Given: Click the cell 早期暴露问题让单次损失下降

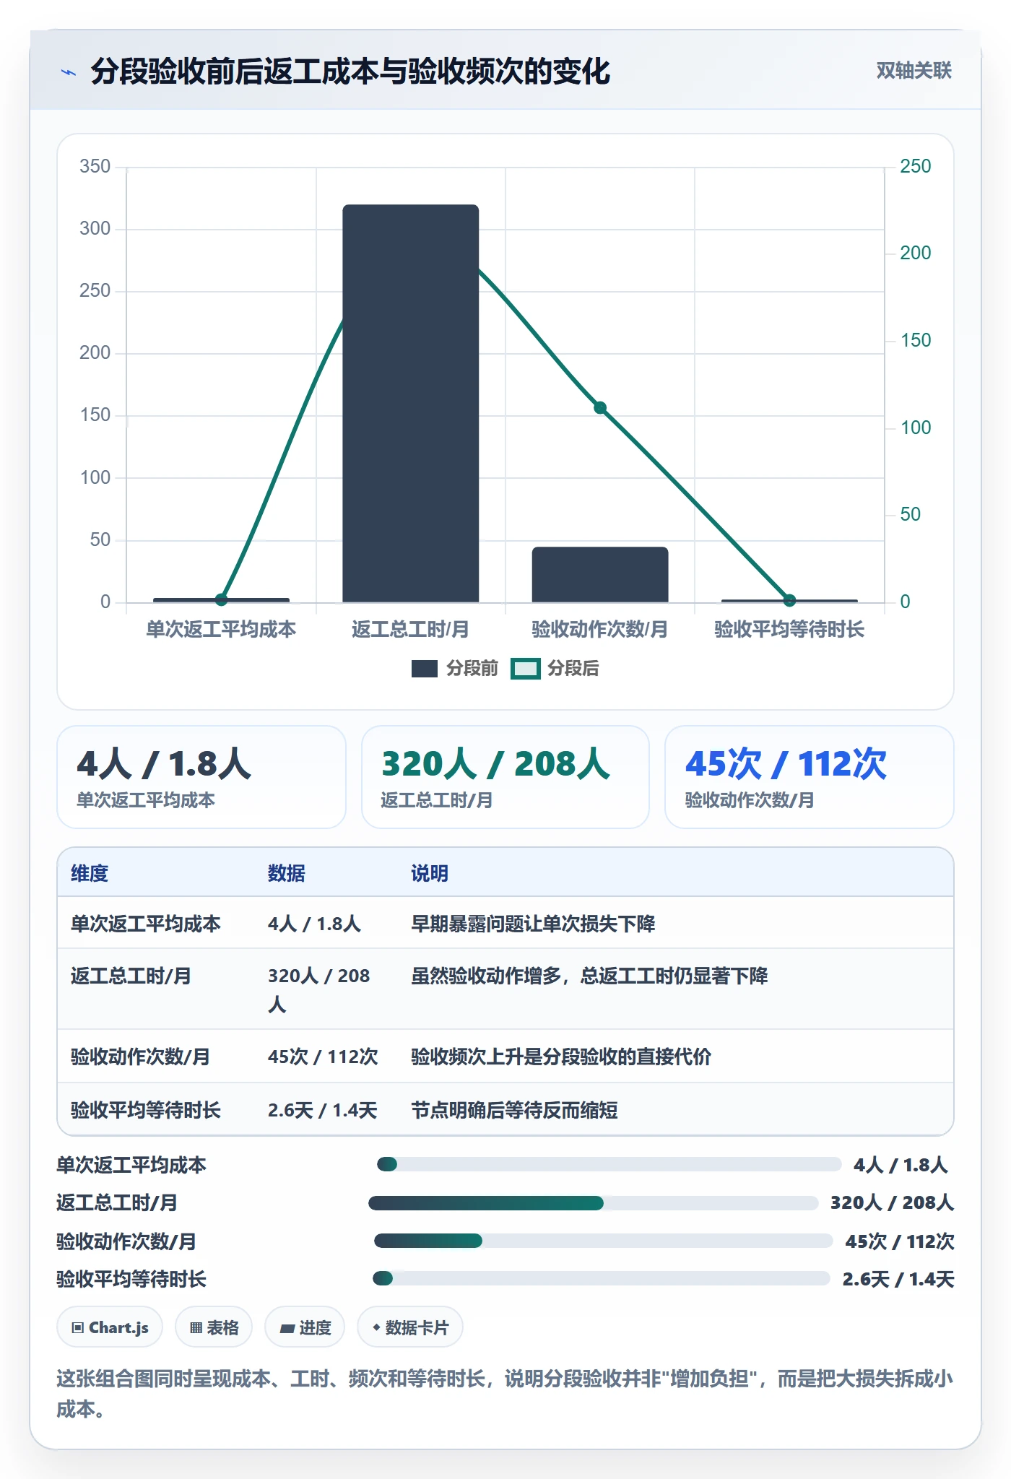Looking at the screenshot, I should 533,924.
